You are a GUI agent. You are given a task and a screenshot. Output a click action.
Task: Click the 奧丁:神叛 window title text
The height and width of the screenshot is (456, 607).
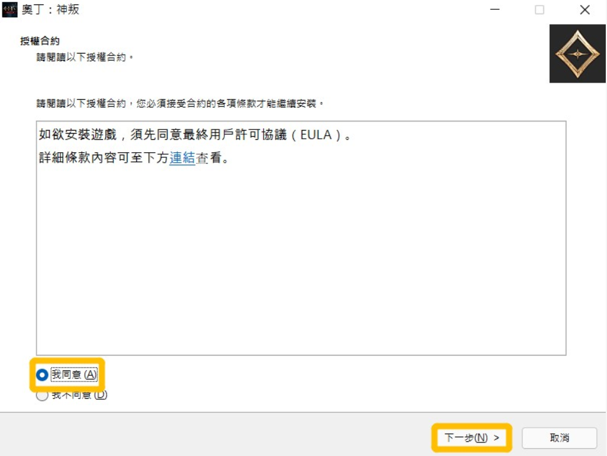click(51, 10)
